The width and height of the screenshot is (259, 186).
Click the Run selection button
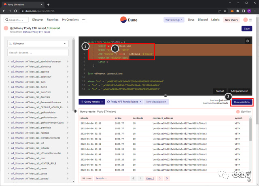pyautogui.click(x=242, y=102)
